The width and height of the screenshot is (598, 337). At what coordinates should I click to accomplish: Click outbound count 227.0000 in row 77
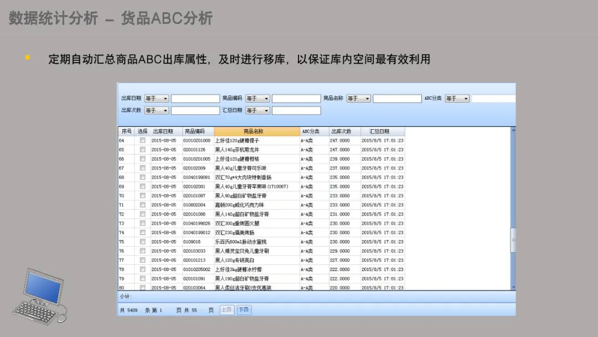340,260
